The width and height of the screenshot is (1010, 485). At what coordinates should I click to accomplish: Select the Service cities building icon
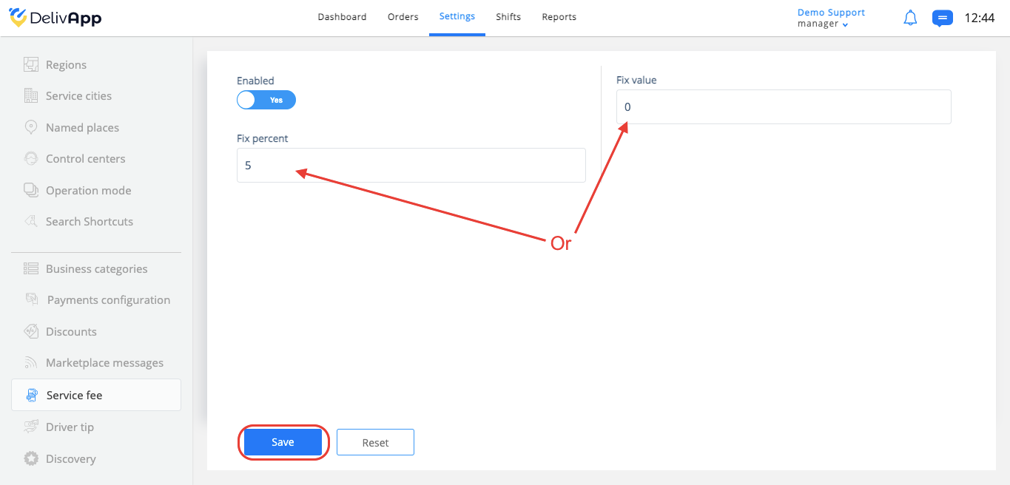point(31,95)
